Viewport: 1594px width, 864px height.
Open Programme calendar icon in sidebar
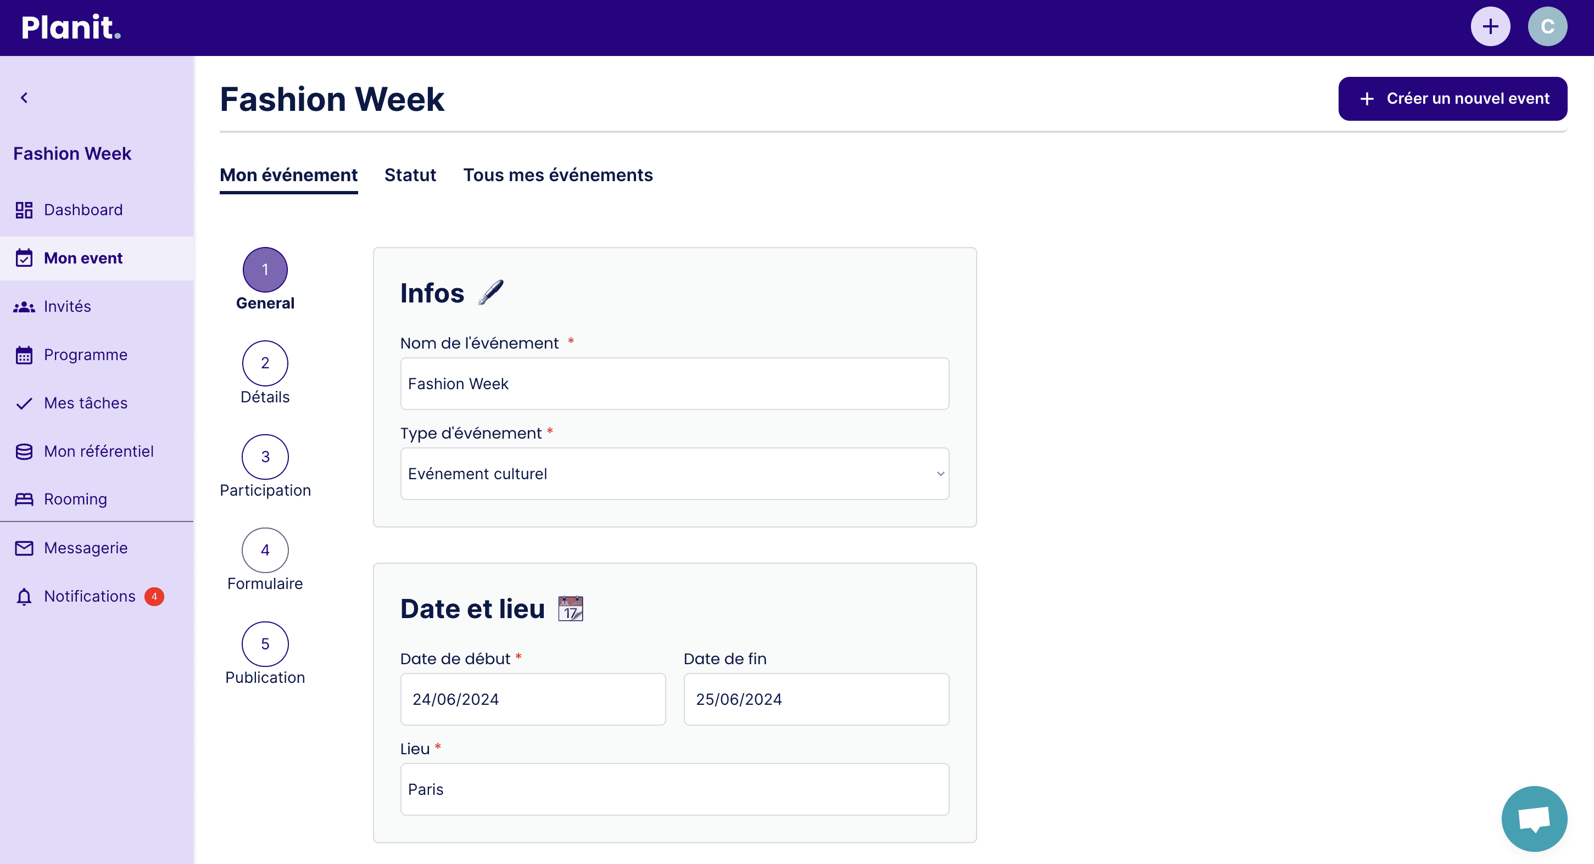coord(24,355)
